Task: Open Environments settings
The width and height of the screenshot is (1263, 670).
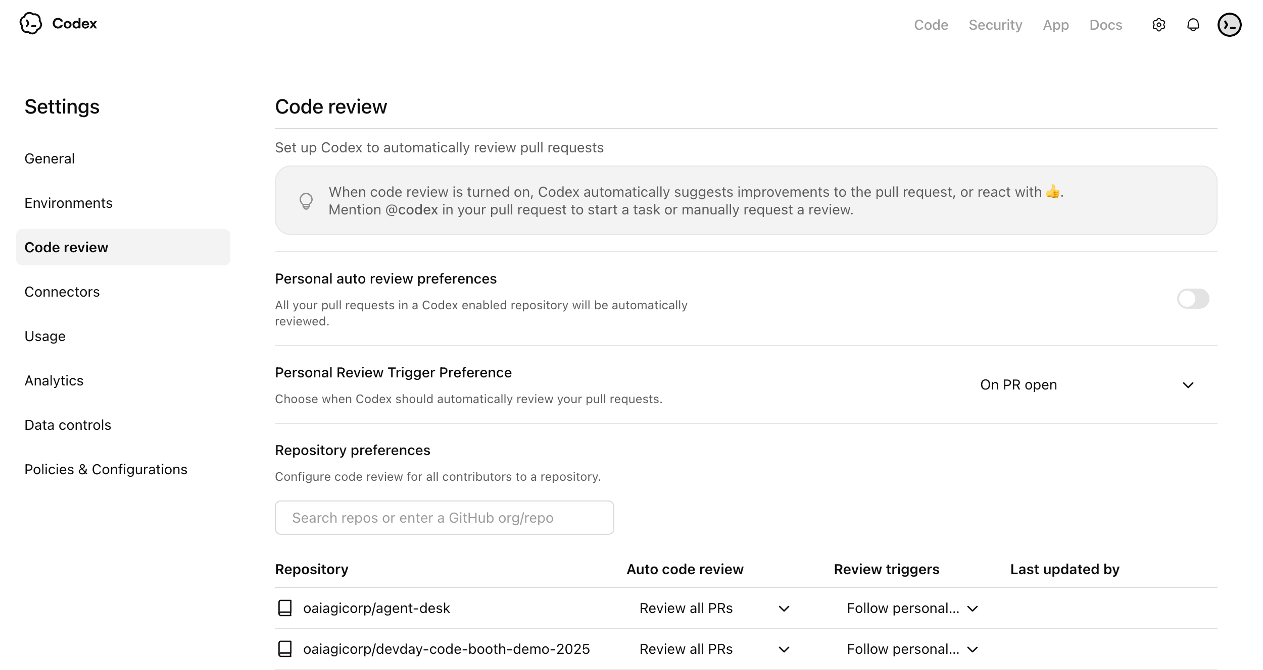Action: pos(69,203)
